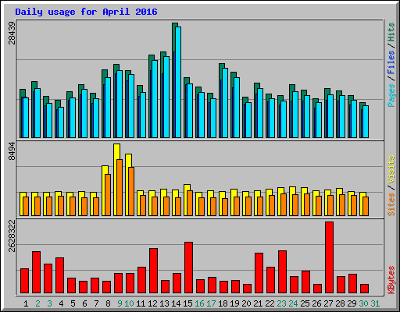The image size is (400, 312).
Task: Click day 11 on the x-axis
Action: pyautogui.click(x=141, y=303)
